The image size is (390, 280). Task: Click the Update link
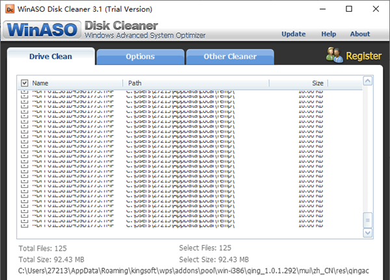click(294, 34)
